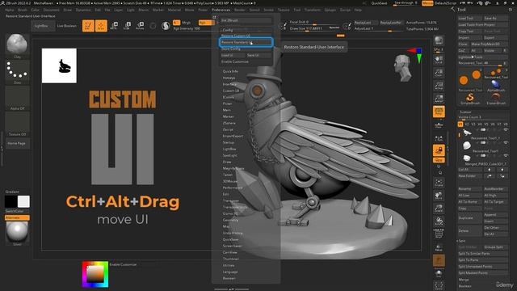This screenshot has height=291, width=517.
Task: Click the Zoom canvas icon
Action: [x=439, y=73]
